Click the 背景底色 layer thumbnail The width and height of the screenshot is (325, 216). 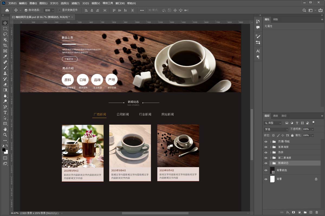click(272, 170)
